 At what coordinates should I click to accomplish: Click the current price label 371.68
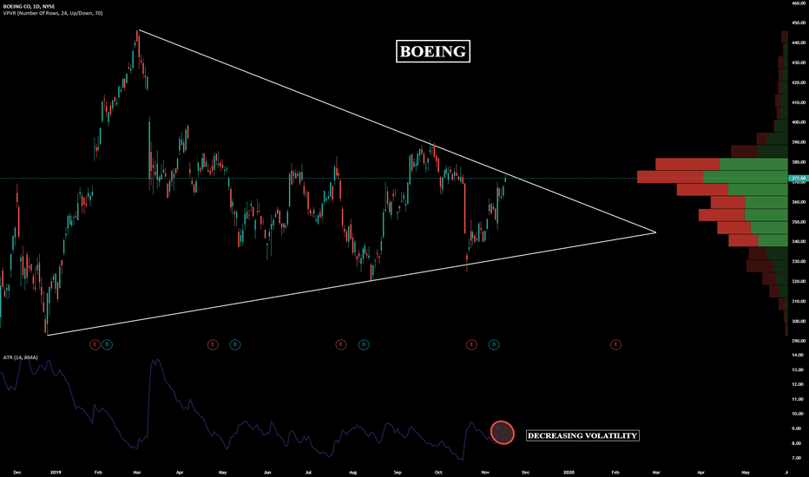pos(799,179)
